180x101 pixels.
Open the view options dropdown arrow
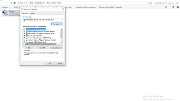pos(169,7)
